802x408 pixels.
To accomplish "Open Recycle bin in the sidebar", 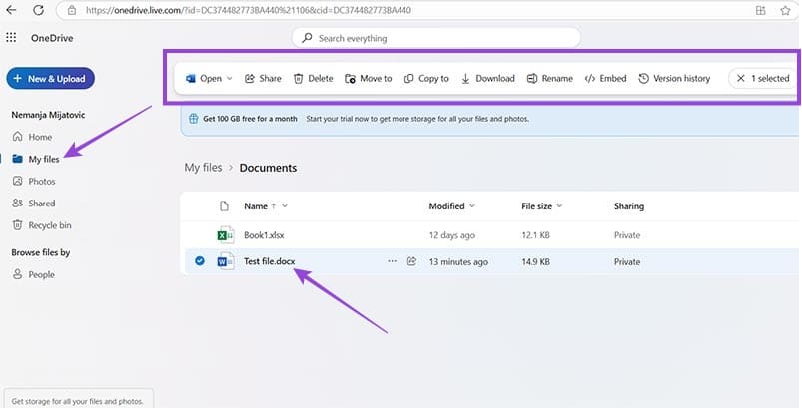I will (x=49, y=225).
